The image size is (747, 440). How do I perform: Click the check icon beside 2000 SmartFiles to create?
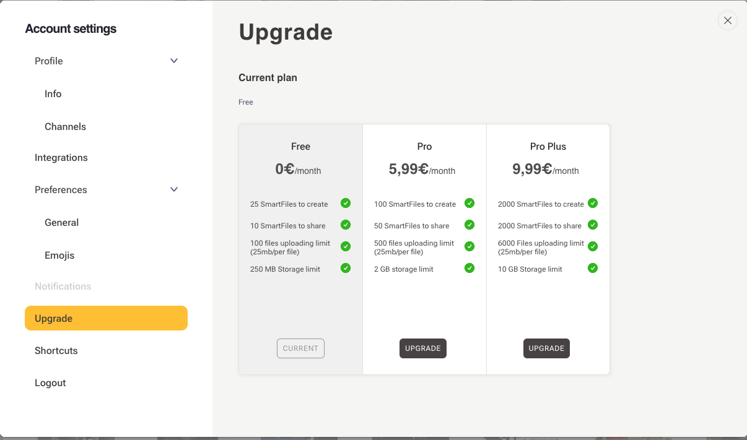tap(593, 203)
